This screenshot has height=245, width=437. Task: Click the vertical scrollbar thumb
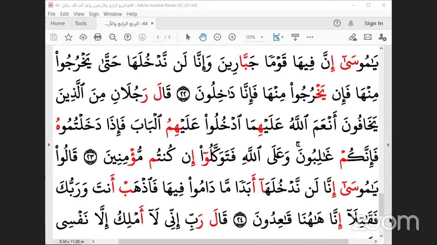coord(381,204)
